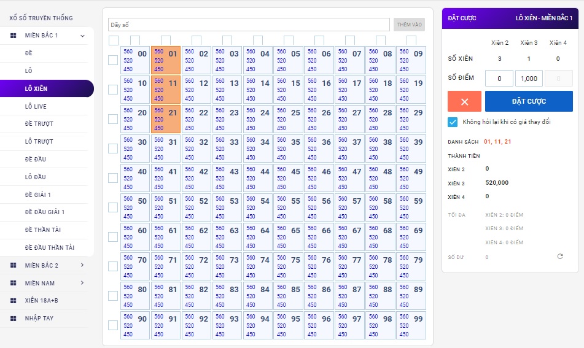
Task: Tick the column checkbox above number 09
Action: [x=411, y=40]
